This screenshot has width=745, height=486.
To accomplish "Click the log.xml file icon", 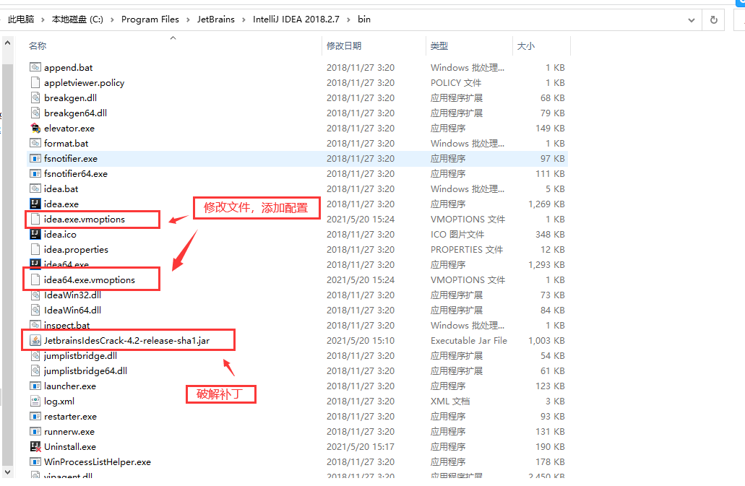I will pos(35,402).
